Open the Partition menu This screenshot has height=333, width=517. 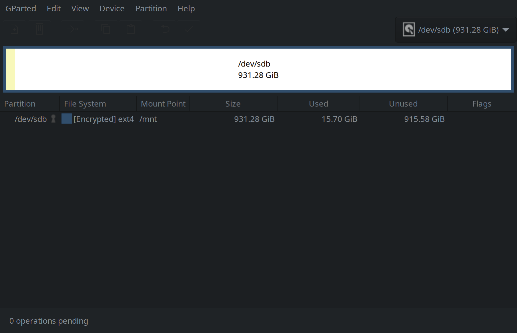151,9
